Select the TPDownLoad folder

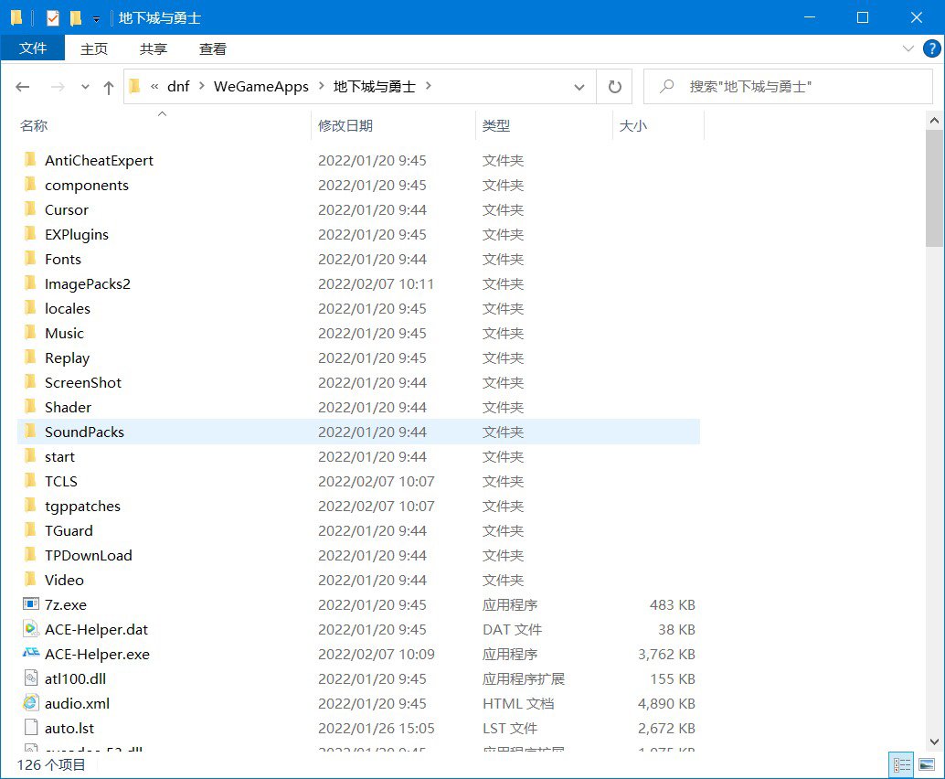tap(89, 555)
